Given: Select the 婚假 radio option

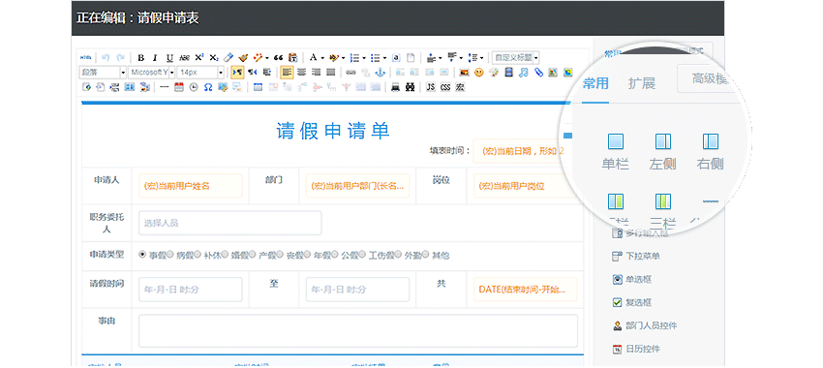Looking at the screenshot, I should coord(225,255).
